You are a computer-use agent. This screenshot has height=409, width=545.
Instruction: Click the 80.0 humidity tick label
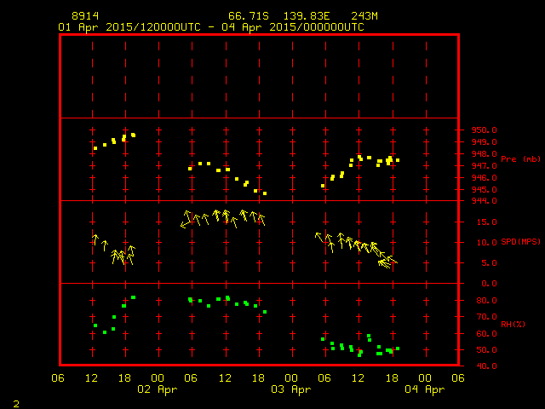(485, 301)
